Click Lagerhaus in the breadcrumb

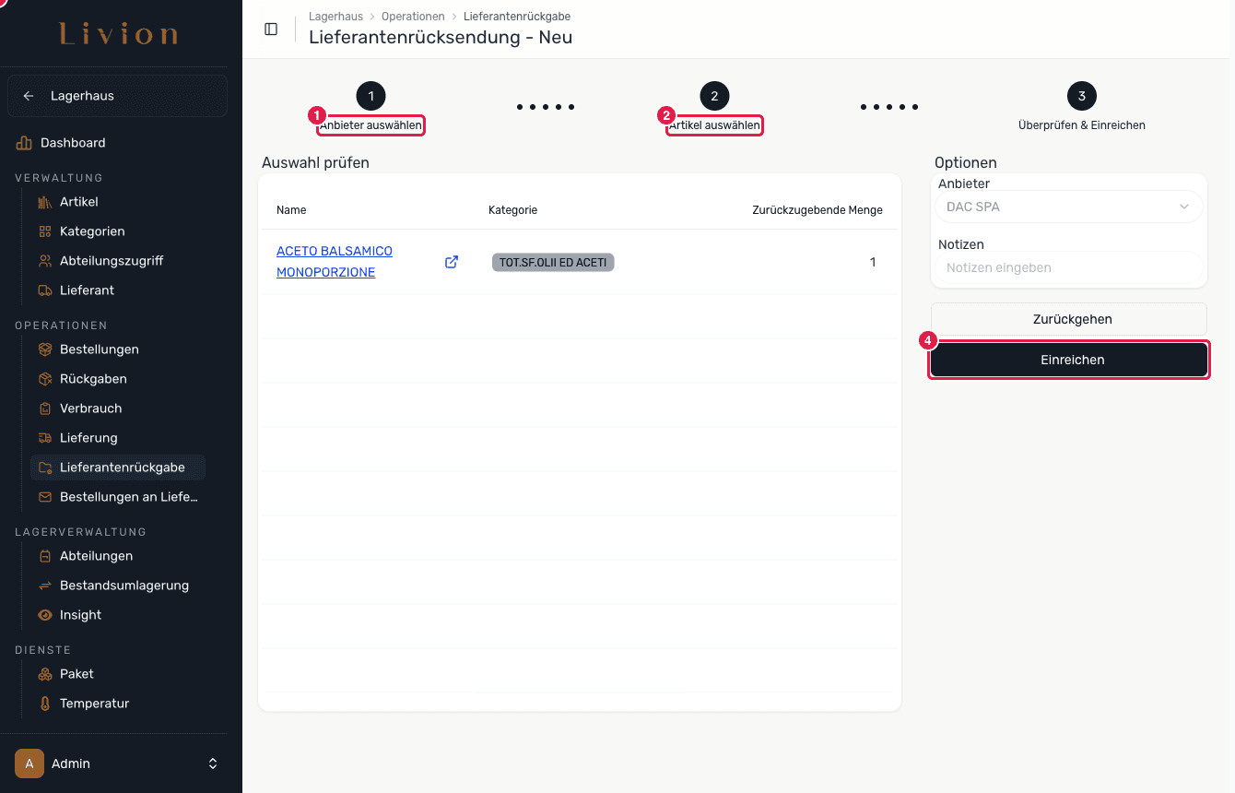pyautogui.click(x=335, y=17)
